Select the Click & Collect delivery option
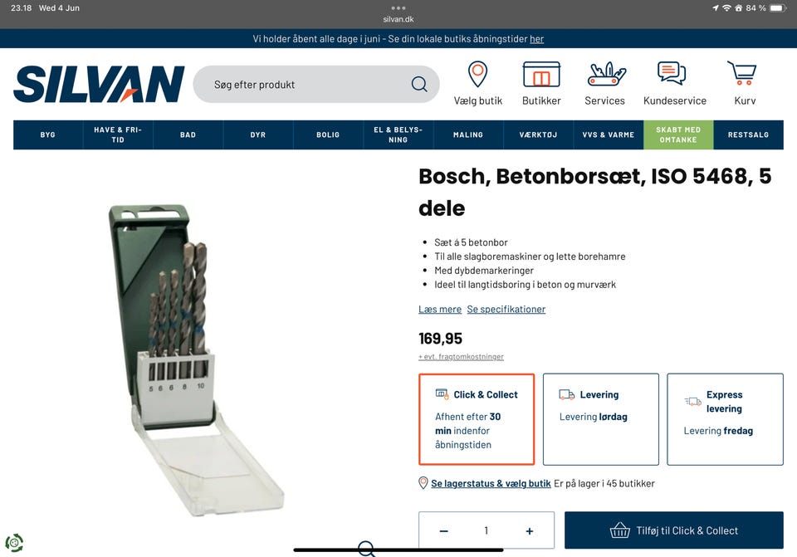This screenshot has width=797, height=557. coord(477,419)
